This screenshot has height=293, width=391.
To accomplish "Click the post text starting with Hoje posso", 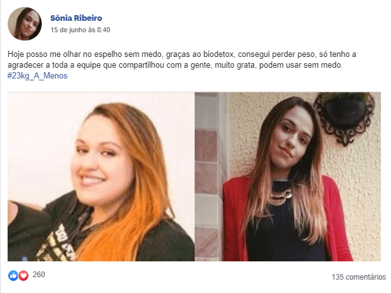I will [x=182, y=59].
